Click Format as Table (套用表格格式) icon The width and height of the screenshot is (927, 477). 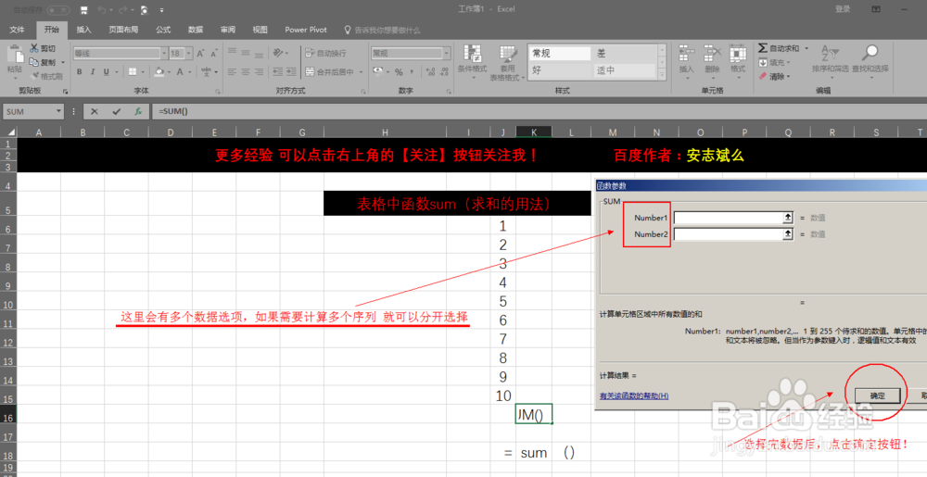pos(508,54)
